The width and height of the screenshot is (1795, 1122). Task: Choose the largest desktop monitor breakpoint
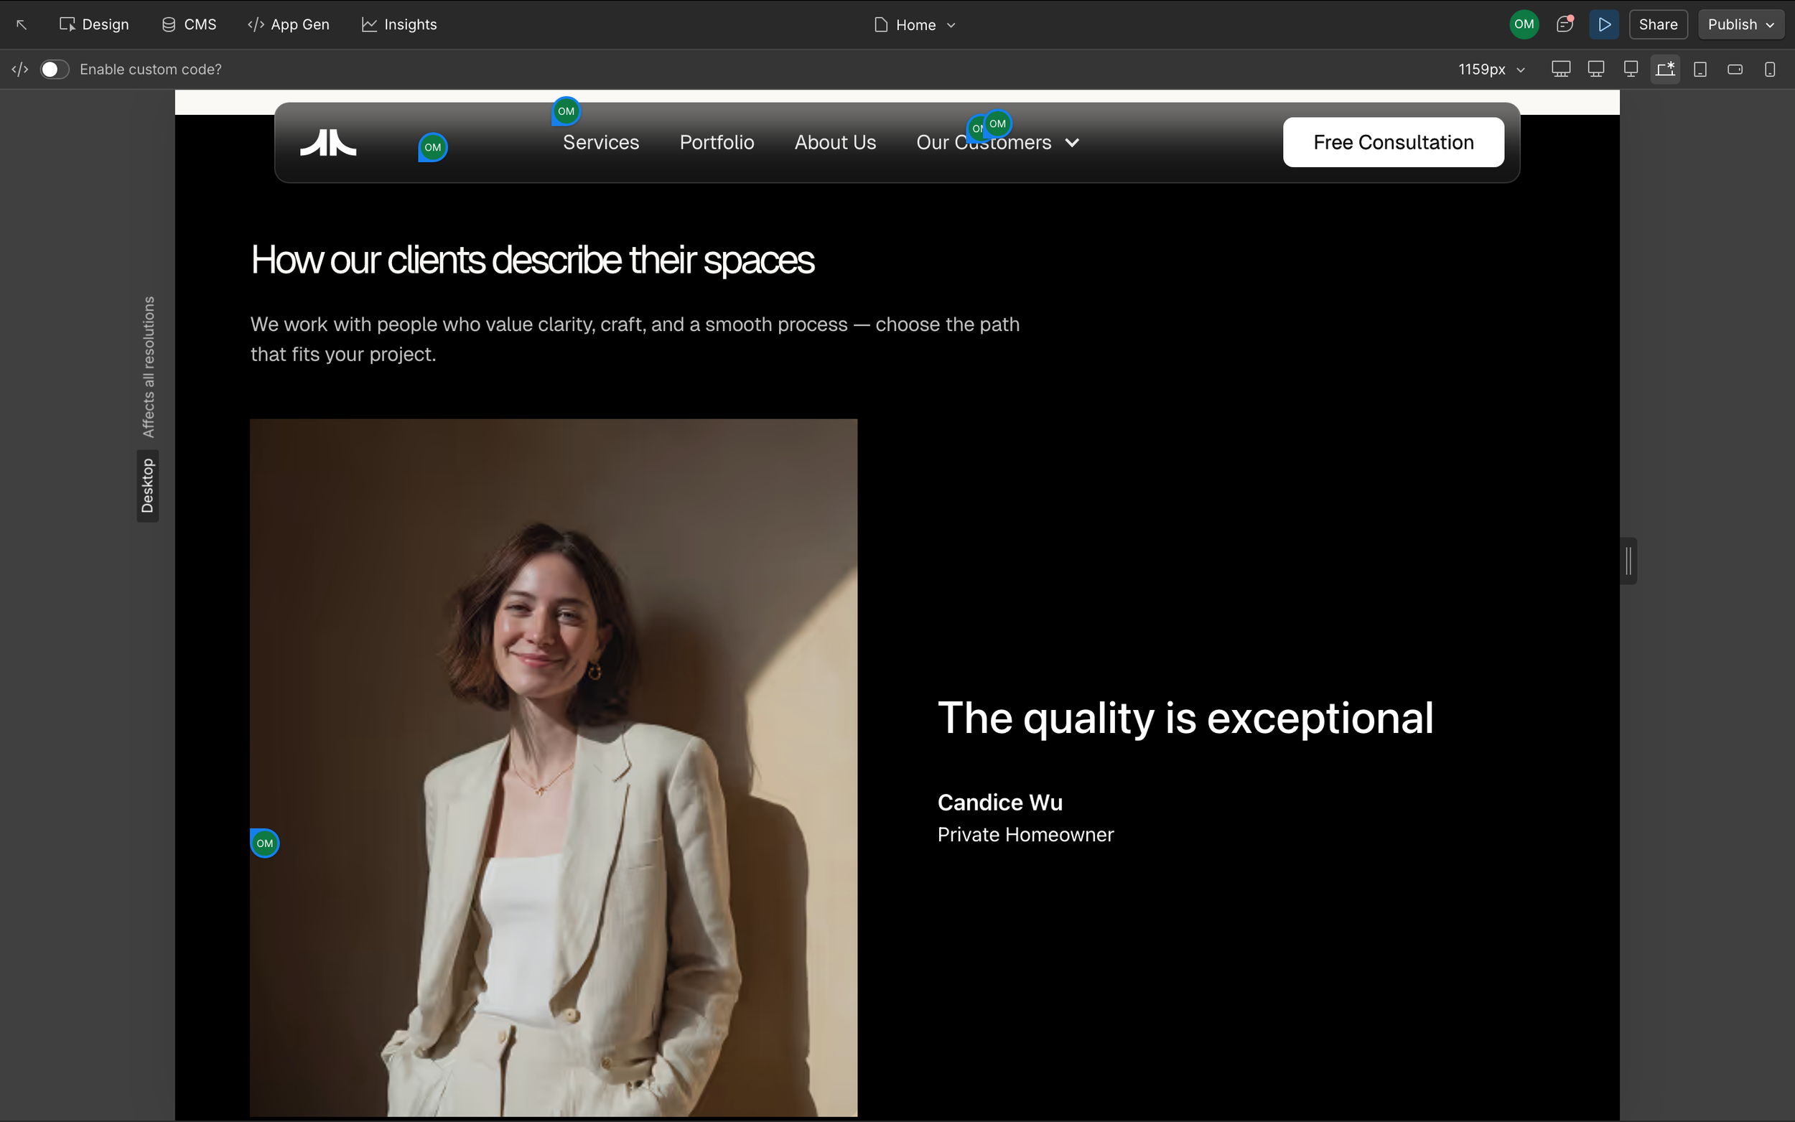1560,69
